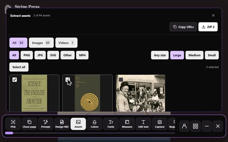
Task: Open the Colors tool
Action: (x=95, y=124)
